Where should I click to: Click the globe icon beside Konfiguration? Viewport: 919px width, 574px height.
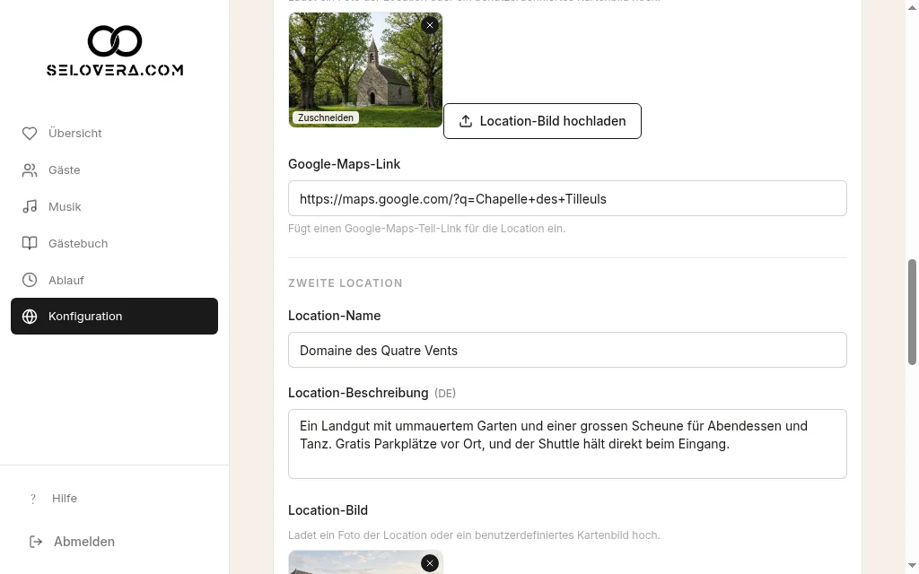point(30,317)
